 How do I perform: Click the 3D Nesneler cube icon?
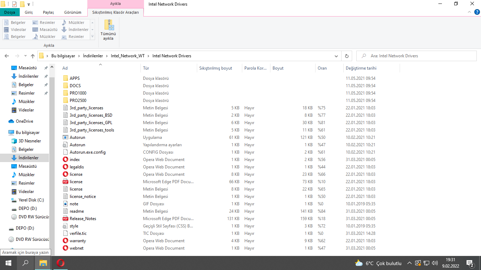[14, 141]
